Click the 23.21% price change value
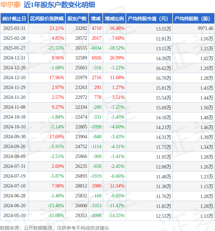 [x=57, y=28]
